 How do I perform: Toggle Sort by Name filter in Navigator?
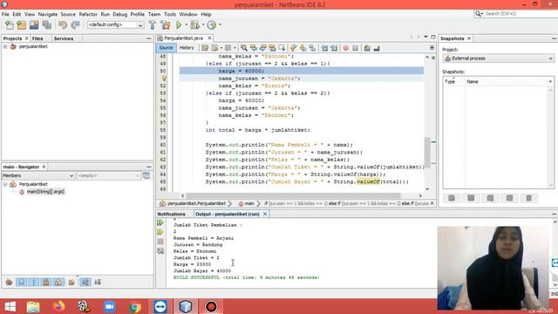point(85,283)
